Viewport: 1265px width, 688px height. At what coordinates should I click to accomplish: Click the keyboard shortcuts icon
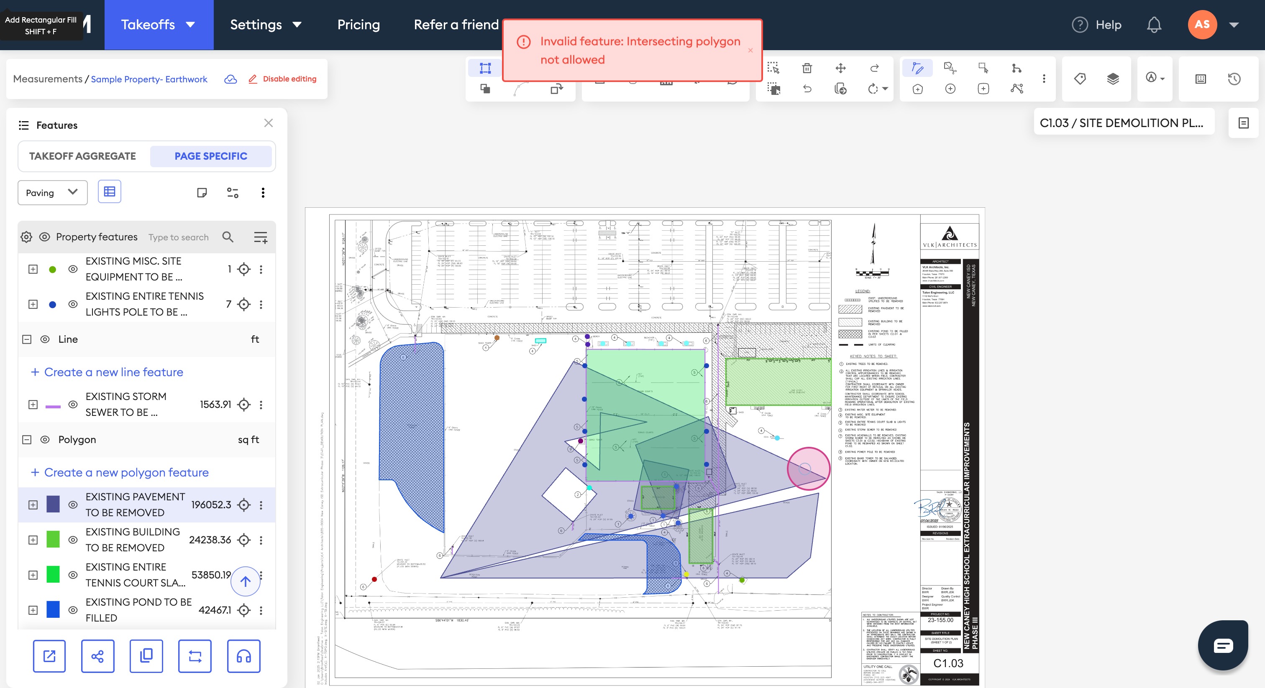(1200, 79)
